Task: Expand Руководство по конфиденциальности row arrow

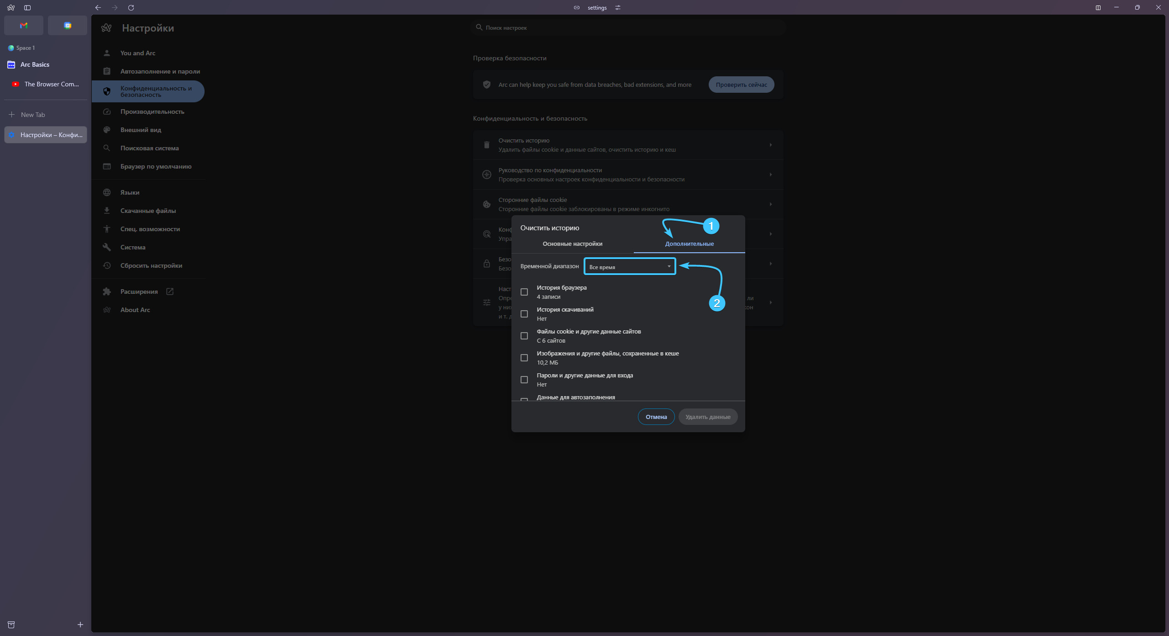Action: click(770, 175)
